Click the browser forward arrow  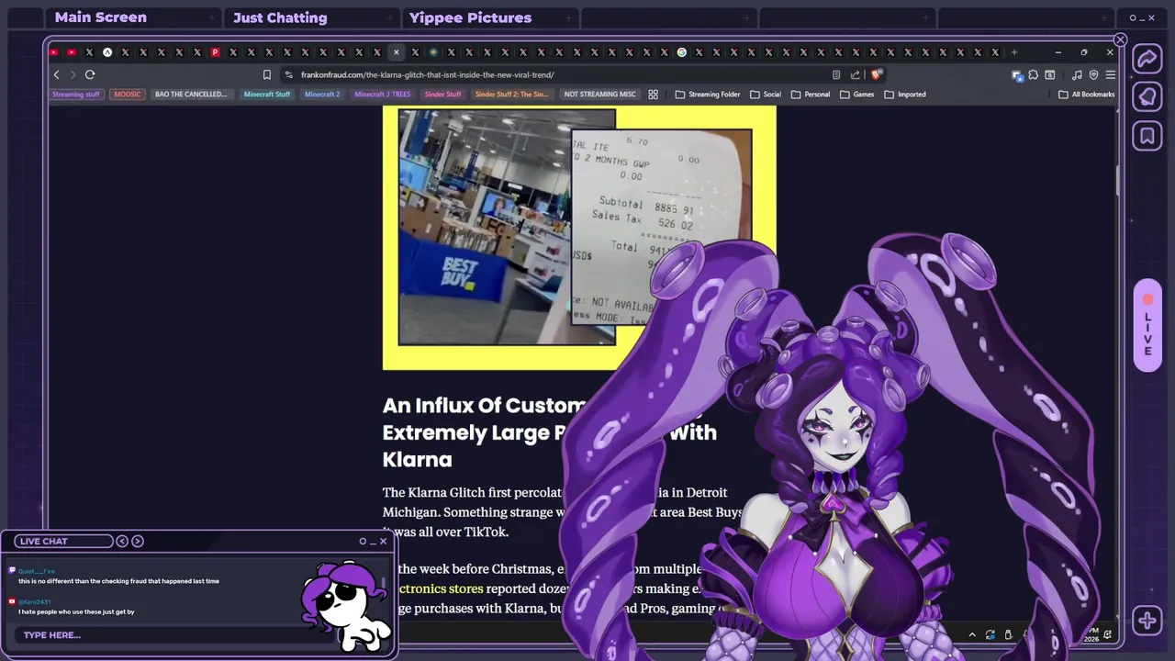pos(72,74)
